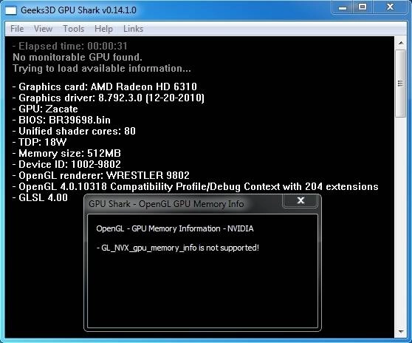
Task: Click the 'GL_NVX_gpu_memory_info is not supported!' message
Action: pos(178,248)
